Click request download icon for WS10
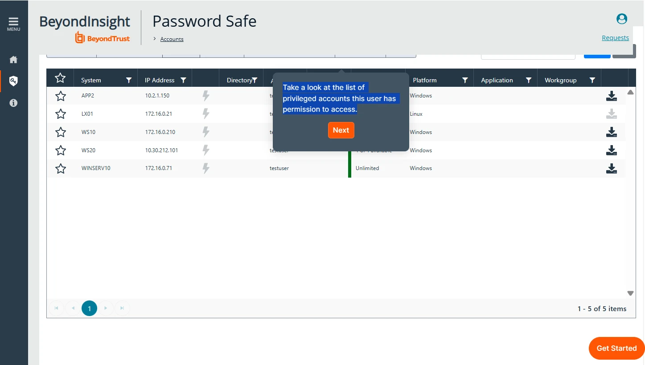The width and height of the screenshot is (645, 365). (612, 132)
